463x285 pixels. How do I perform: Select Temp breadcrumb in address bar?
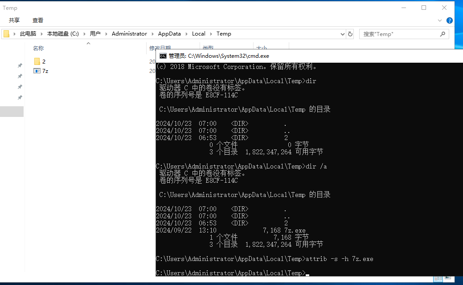pyautogui.click(x=224, y=34)
